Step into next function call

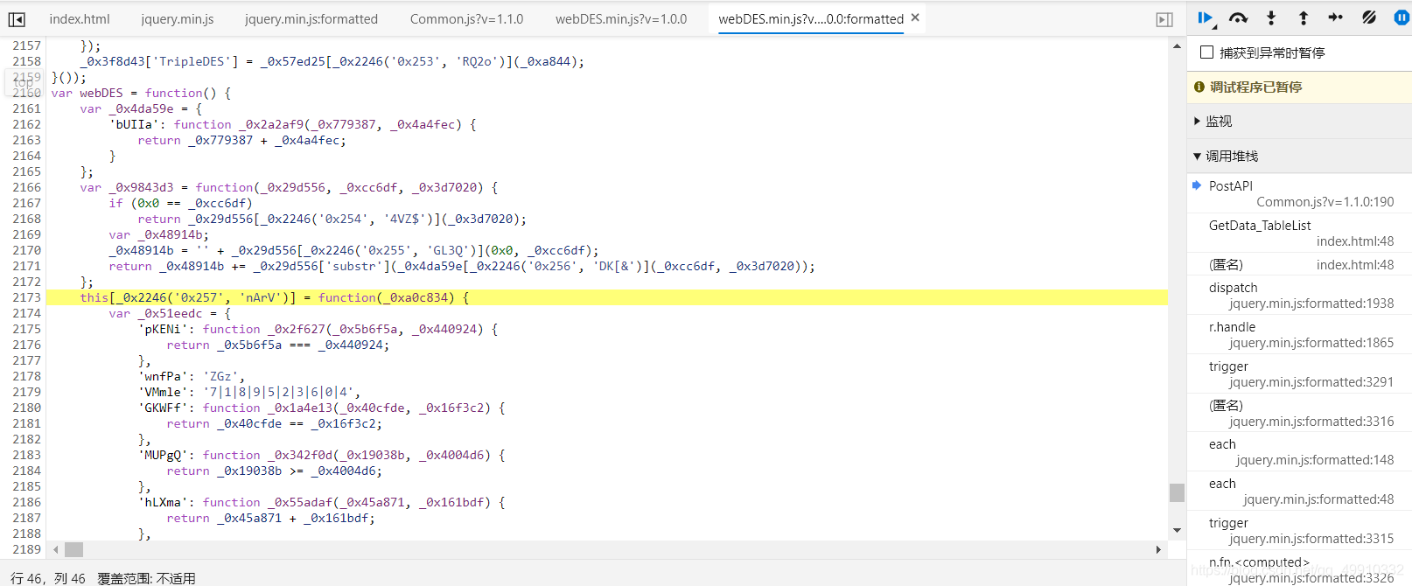point(1271,18)
